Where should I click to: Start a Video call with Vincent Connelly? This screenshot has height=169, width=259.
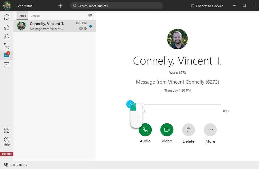pos(167,130)
